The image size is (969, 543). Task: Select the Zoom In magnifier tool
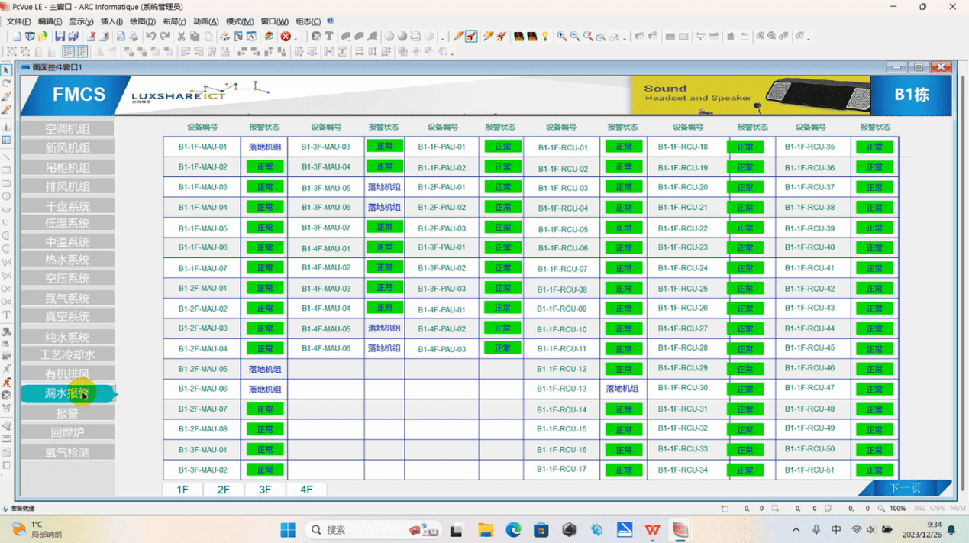tap(560, 35)
